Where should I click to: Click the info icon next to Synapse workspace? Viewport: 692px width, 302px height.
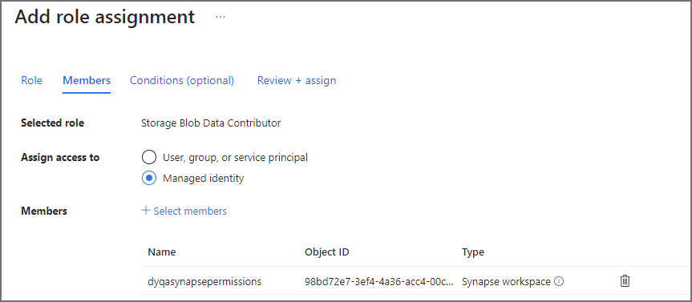point(559,281)
